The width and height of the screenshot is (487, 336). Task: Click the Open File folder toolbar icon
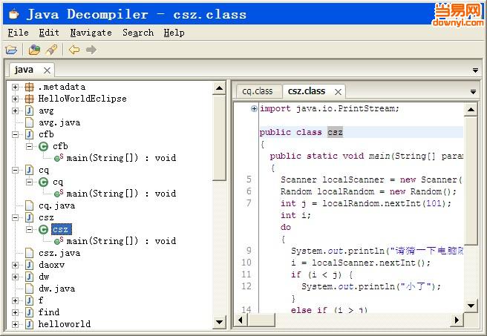(11, 50)
